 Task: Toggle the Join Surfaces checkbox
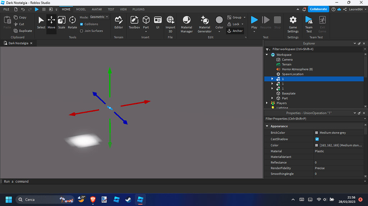82,31
